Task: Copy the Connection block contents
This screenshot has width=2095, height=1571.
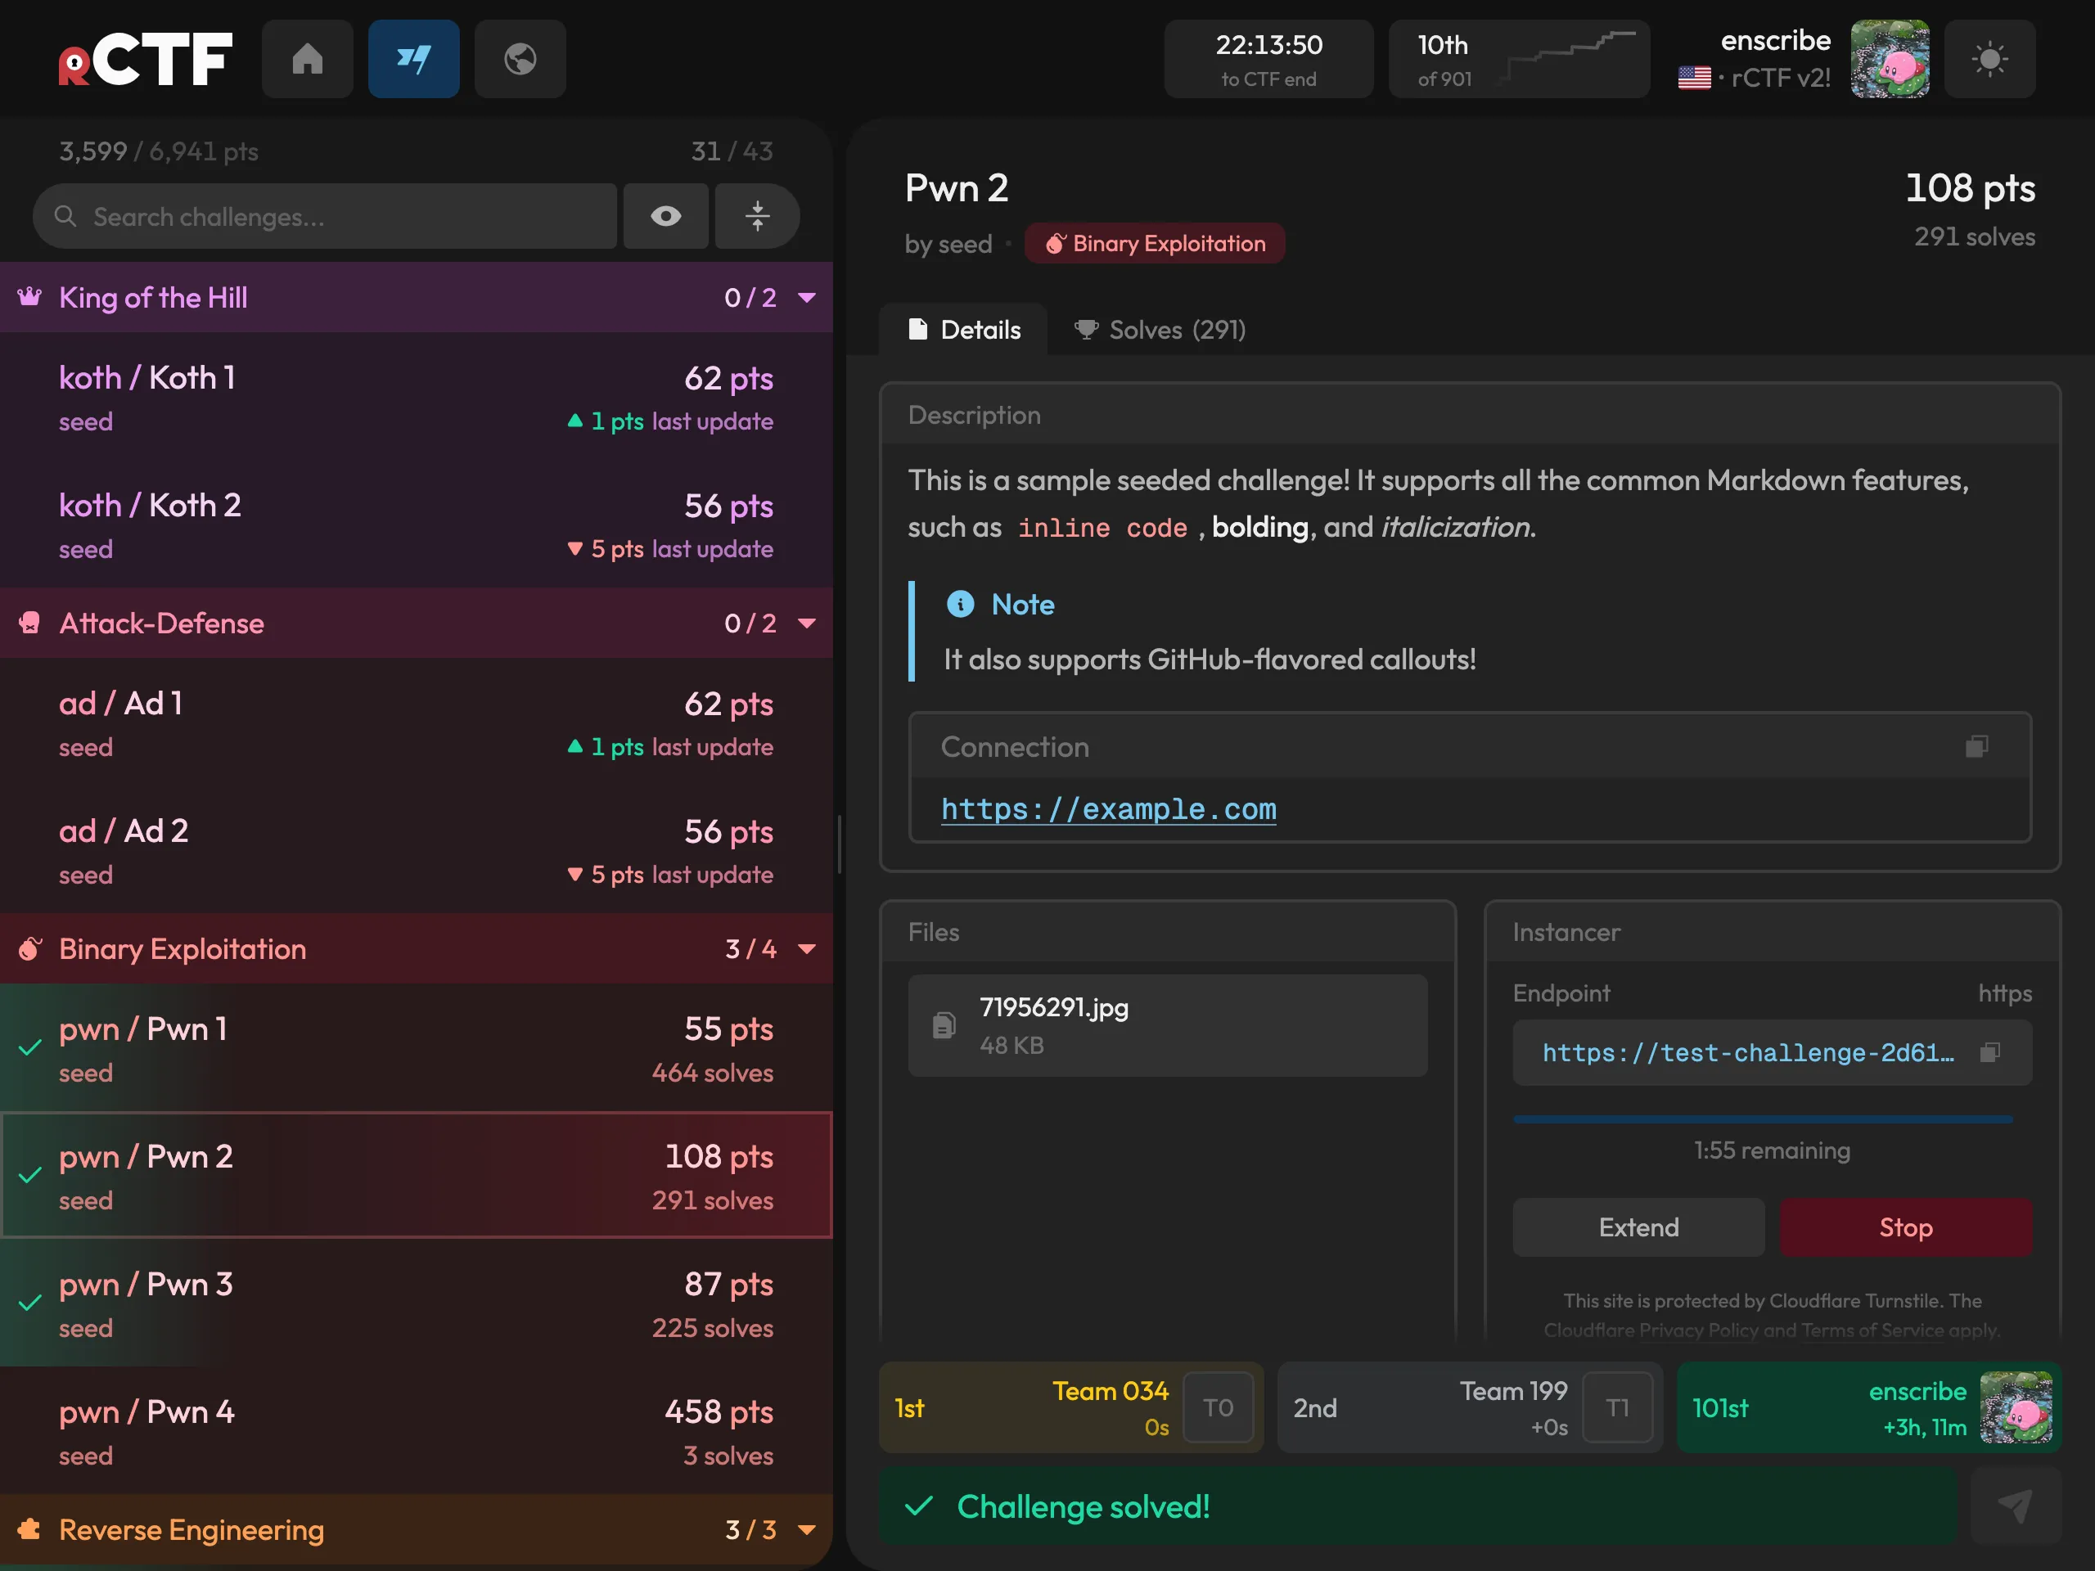Action: 1976,746
